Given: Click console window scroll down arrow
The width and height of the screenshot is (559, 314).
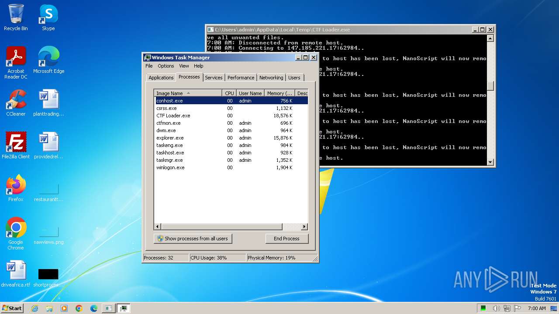Looking at the screenshot, I should point(490,162).
